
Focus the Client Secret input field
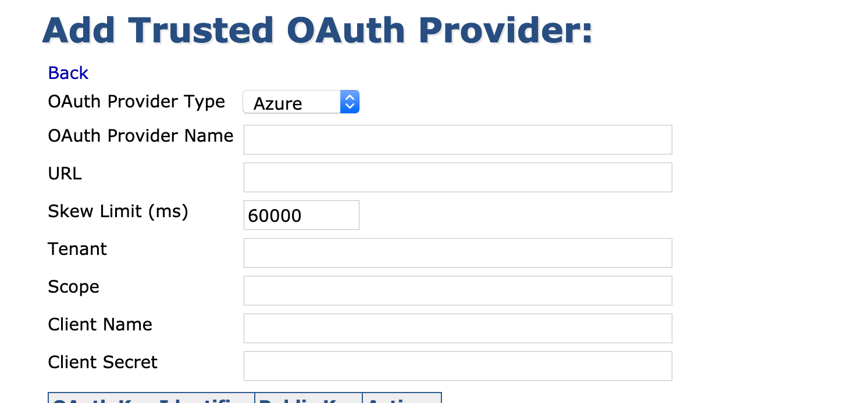[x=457, y=366]
